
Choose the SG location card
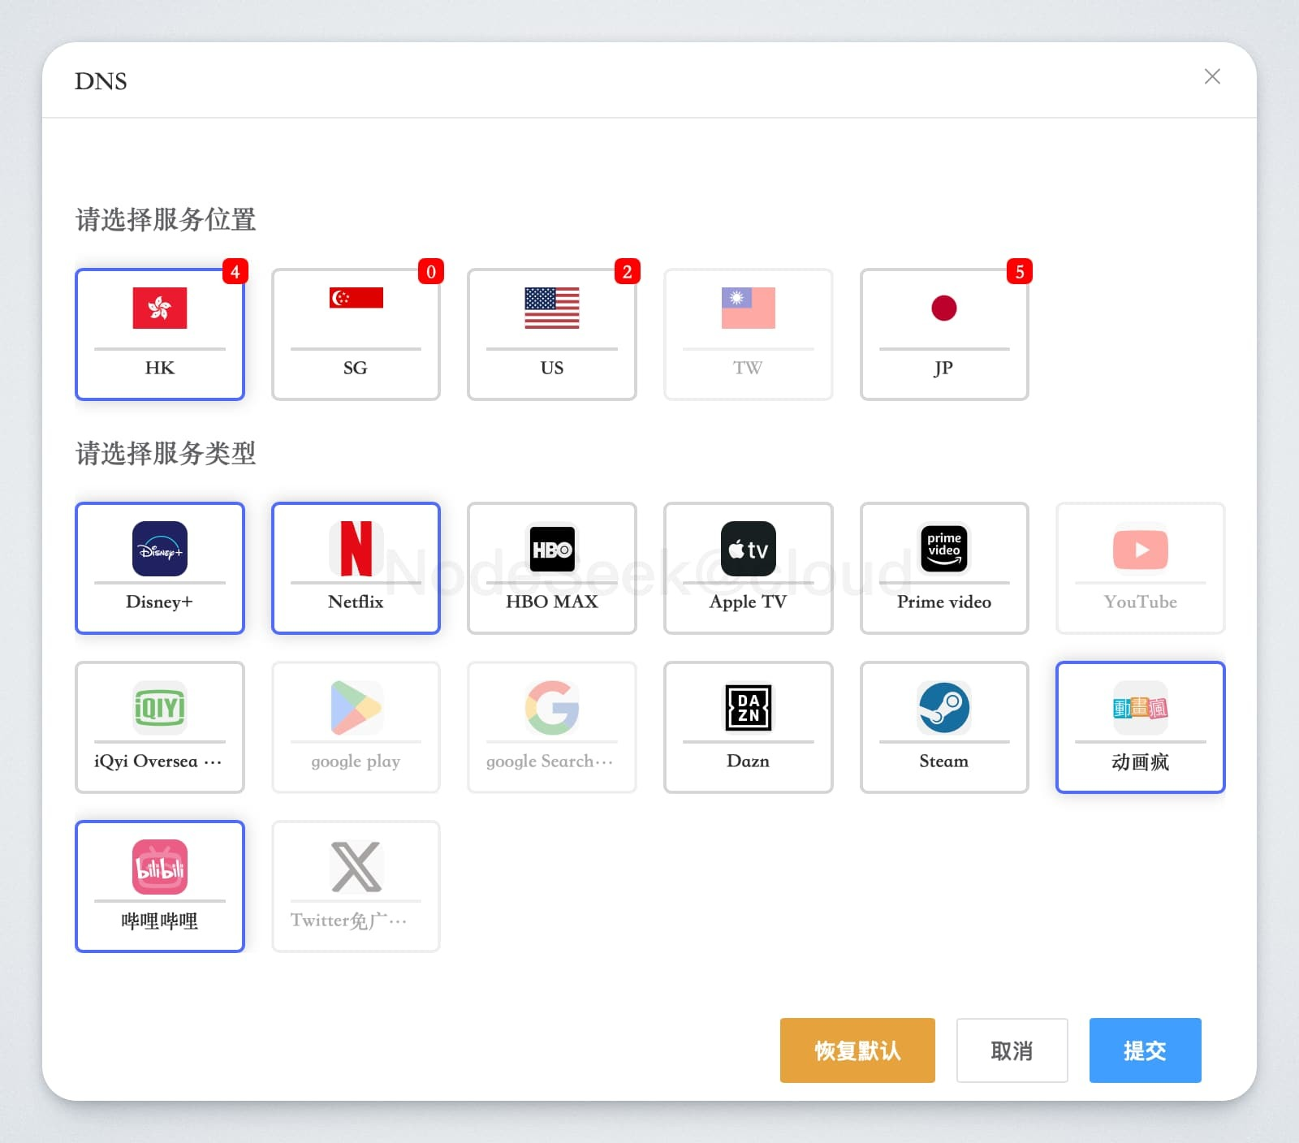tap(356, 334)
